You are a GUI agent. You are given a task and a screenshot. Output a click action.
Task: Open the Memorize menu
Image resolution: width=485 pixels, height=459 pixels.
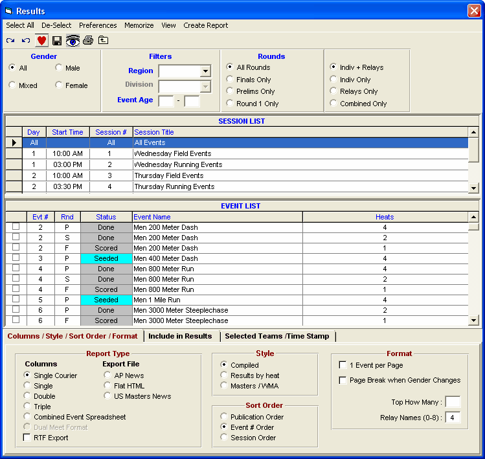click(139, 25)
